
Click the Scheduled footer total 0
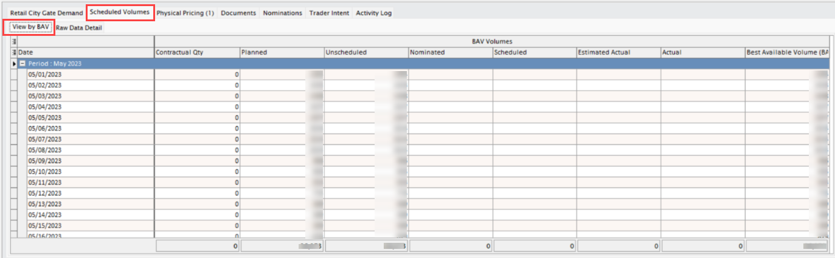[x=535, y=246]
